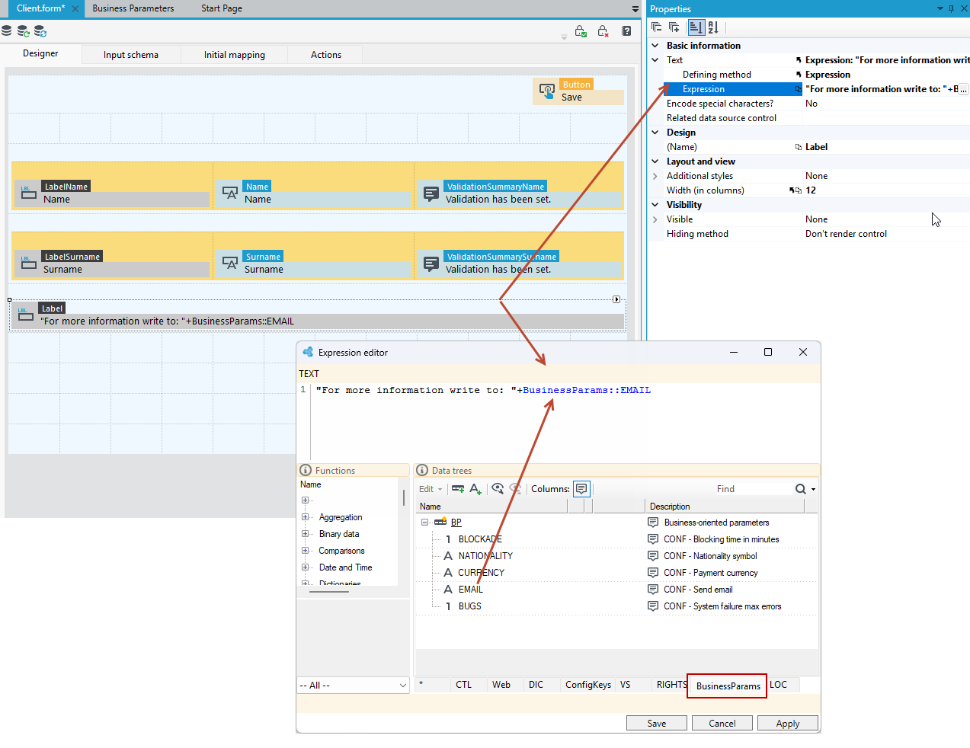This screenshot has height=748, width=970.
Task: Open the Initial mapping tab
Action: click(x=235, y=55)
